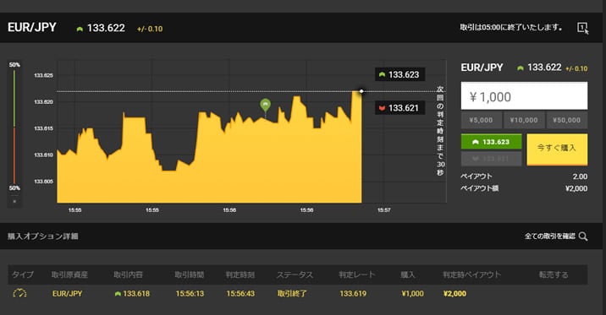Open the chart pop-out icon at top right

583,28
